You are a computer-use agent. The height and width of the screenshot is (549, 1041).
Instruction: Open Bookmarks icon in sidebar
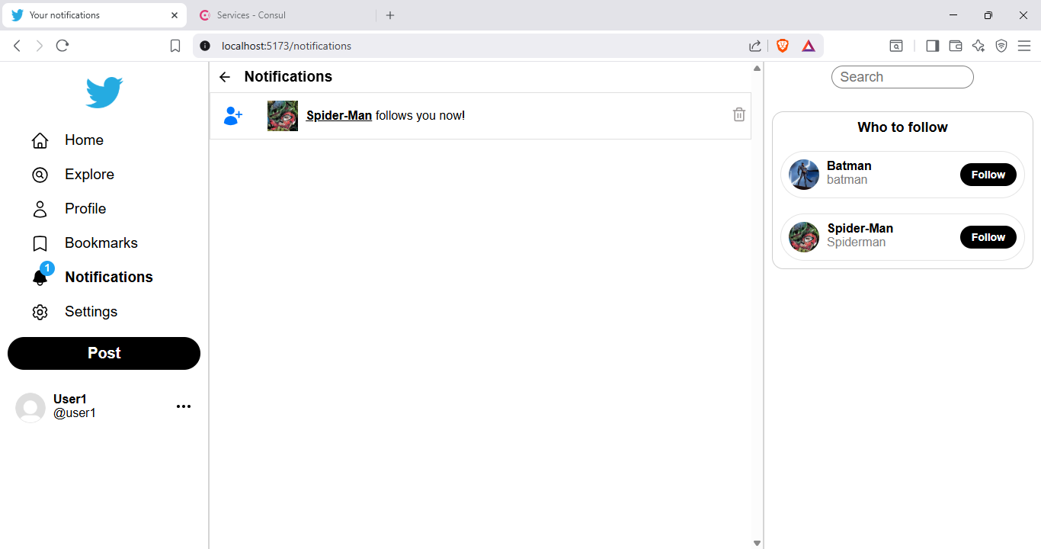(x=40, y=243)
